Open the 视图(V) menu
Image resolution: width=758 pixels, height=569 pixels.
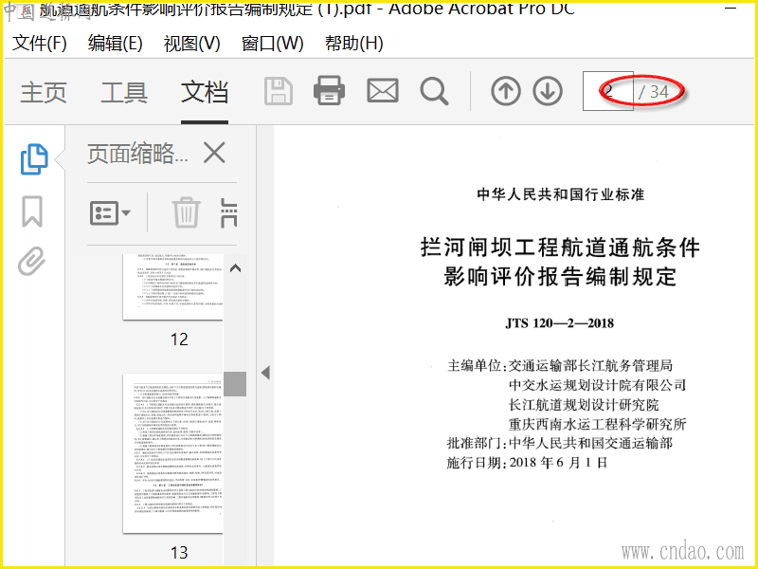192,44
